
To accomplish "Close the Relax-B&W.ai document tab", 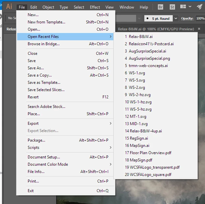I will tap(199, 29).
